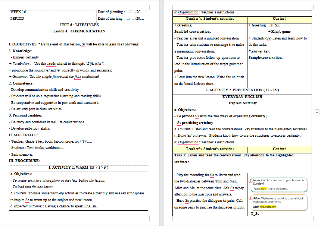Click the yellow Content header cell
This screenshot has width=321, height=226.
281,18
